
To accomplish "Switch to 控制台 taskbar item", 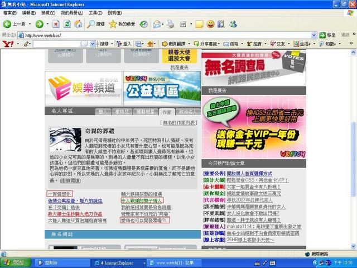I will point(62,263).
